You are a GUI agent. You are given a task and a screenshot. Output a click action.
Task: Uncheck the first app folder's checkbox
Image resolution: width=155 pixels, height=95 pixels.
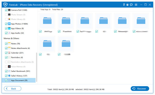tap(40, 31)
